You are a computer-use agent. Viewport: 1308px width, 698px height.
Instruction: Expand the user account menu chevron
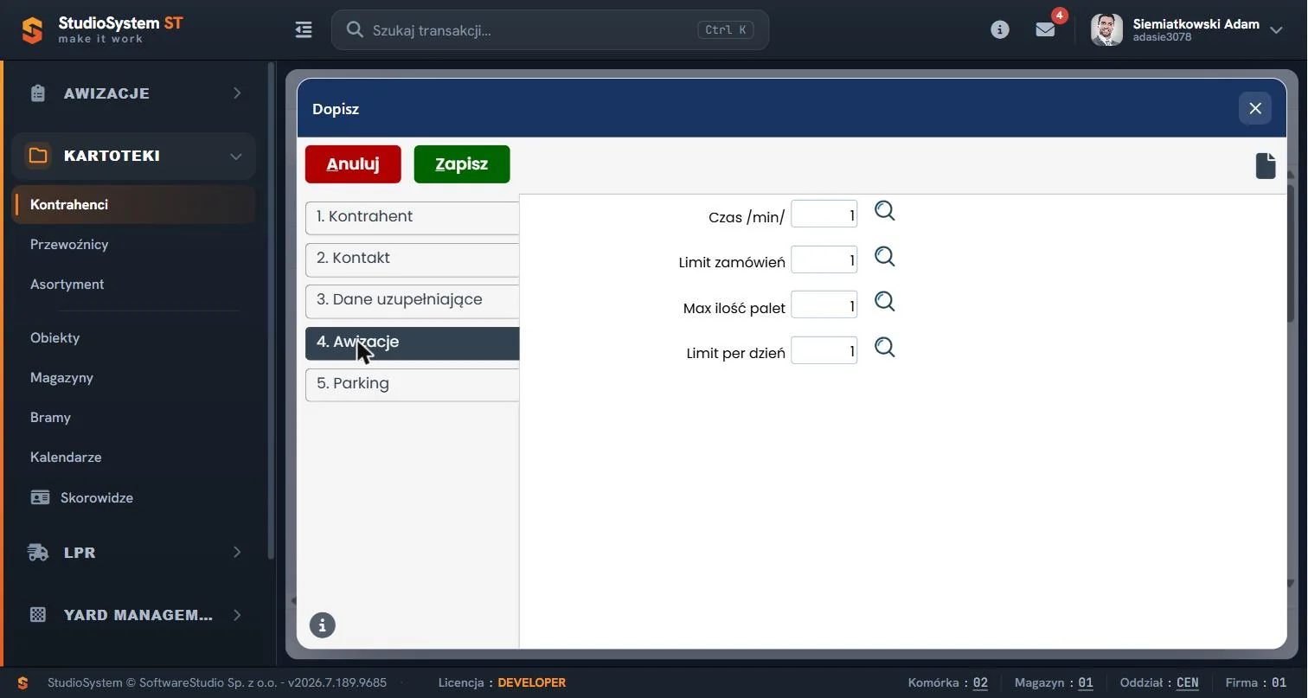coord(1276,29)
